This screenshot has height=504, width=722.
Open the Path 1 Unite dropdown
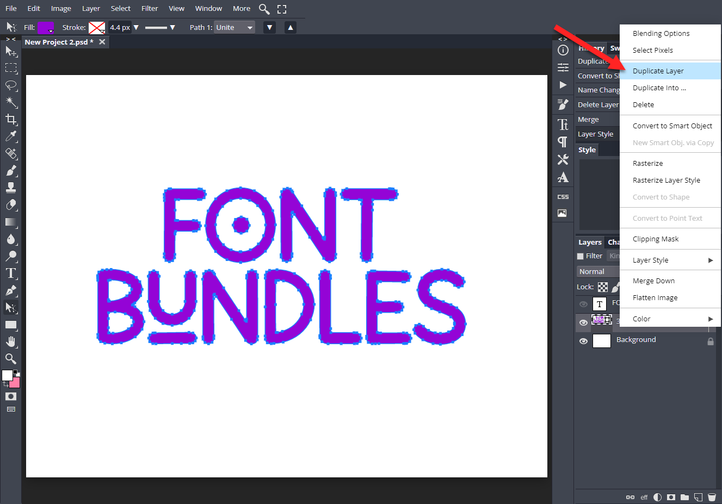[235, 27]
